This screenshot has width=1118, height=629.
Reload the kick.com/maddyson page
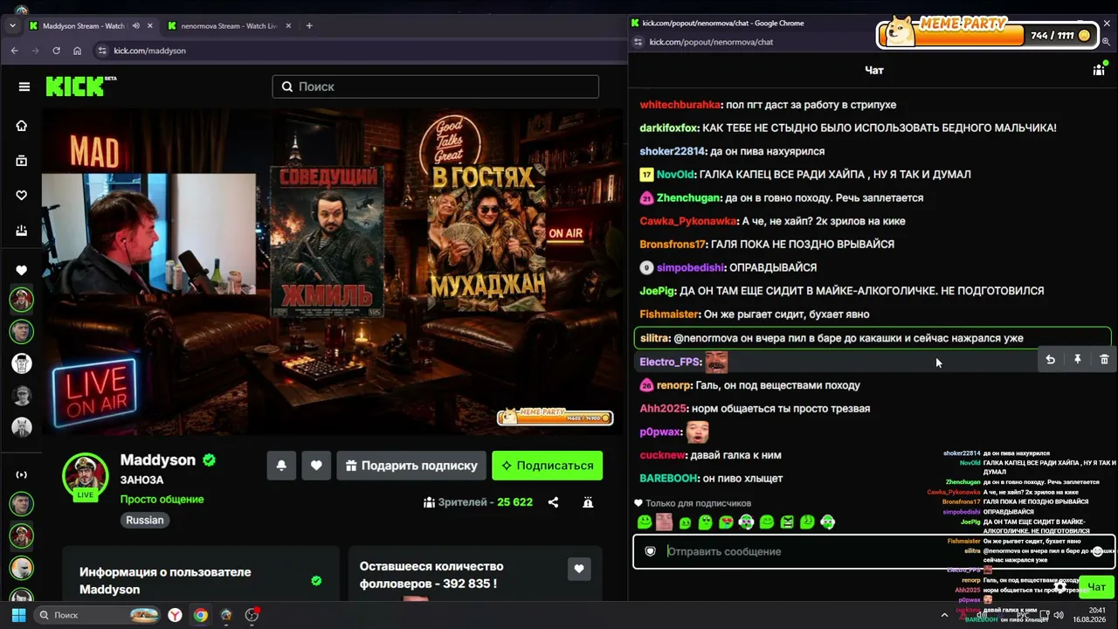tap(57, 51)
